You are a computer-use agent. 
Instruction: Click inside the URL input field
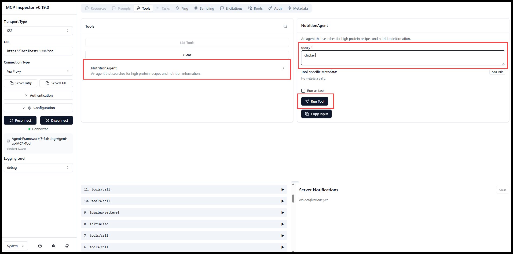38,51
